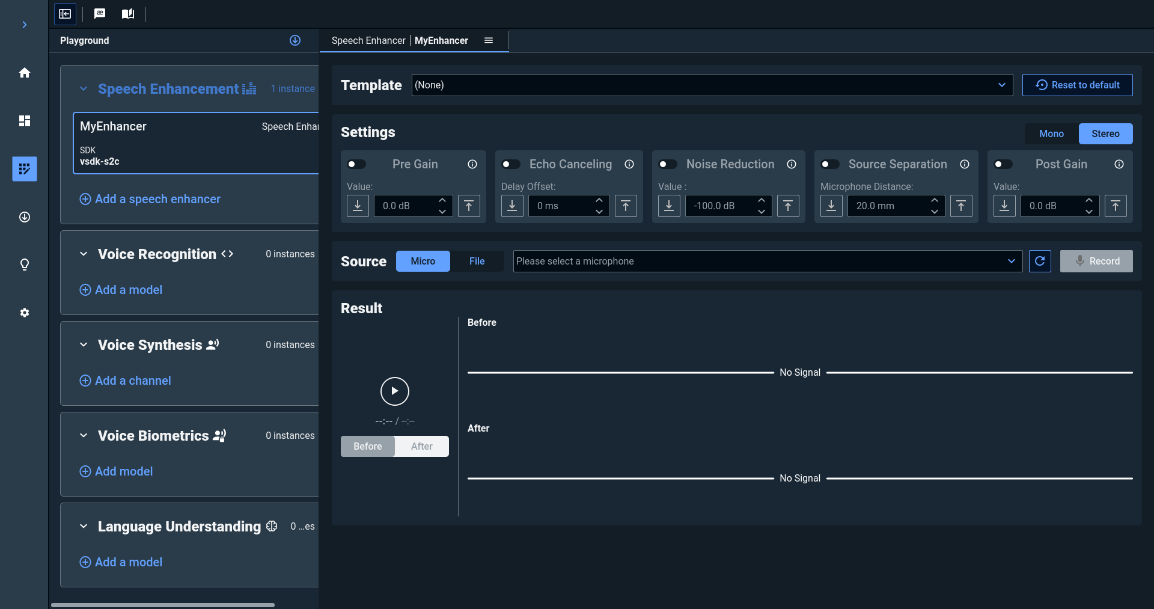Image resolution: width=1154 pixels, height=609 pixels.
Task: Turn on the Noise Reduction switch
Action: pyautogui.click(x=668, y=164)
